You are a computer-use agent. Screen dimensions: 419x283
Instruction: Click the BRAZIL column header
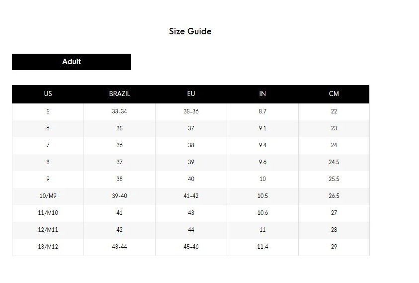[x=119, y=94]
